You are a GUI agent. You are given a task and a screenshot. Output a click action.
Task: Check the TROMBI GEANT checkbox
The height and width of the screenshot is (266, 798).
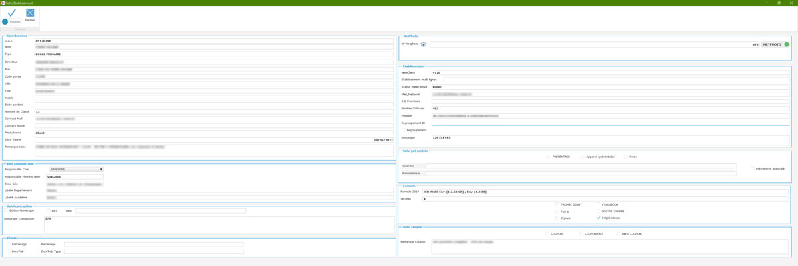[x=557, y=204]
